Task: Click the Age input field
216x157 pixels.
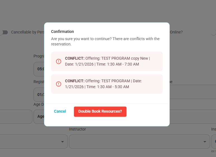Action: [39, 117]
